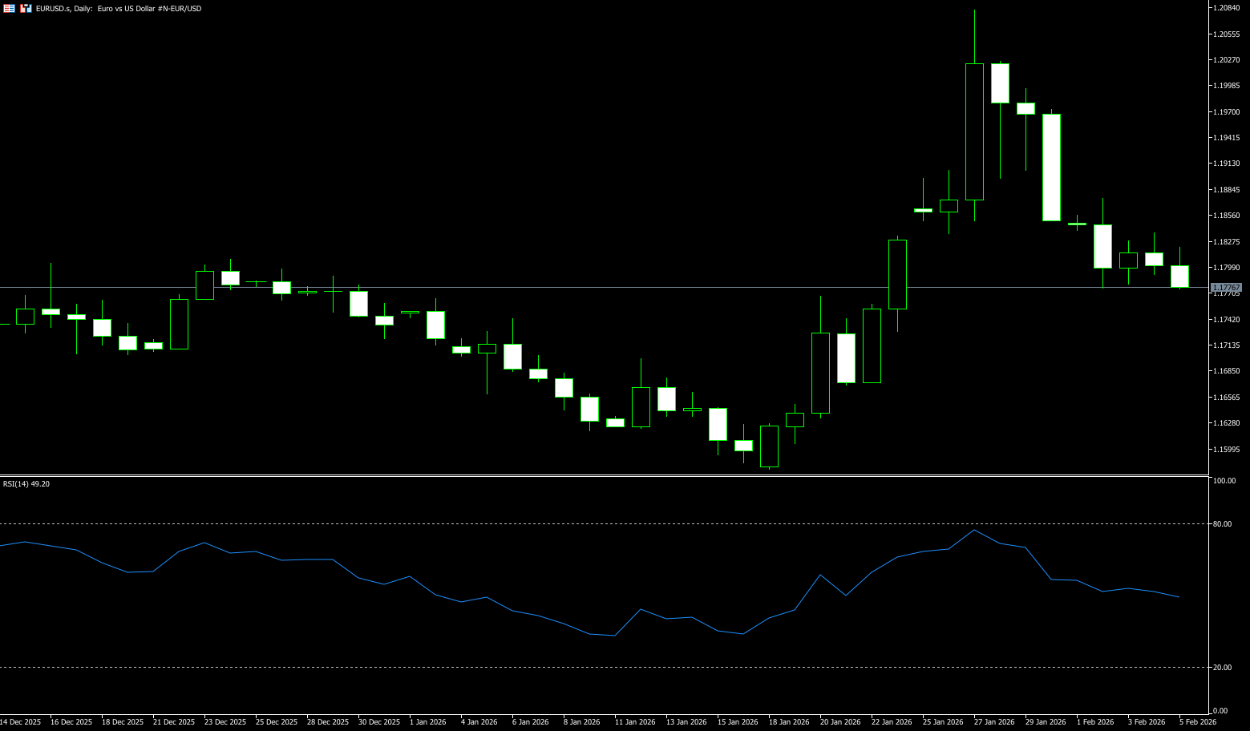Click the 80.00 RSI scale level
This screenshot has width=1250, height=731.
1223,524
